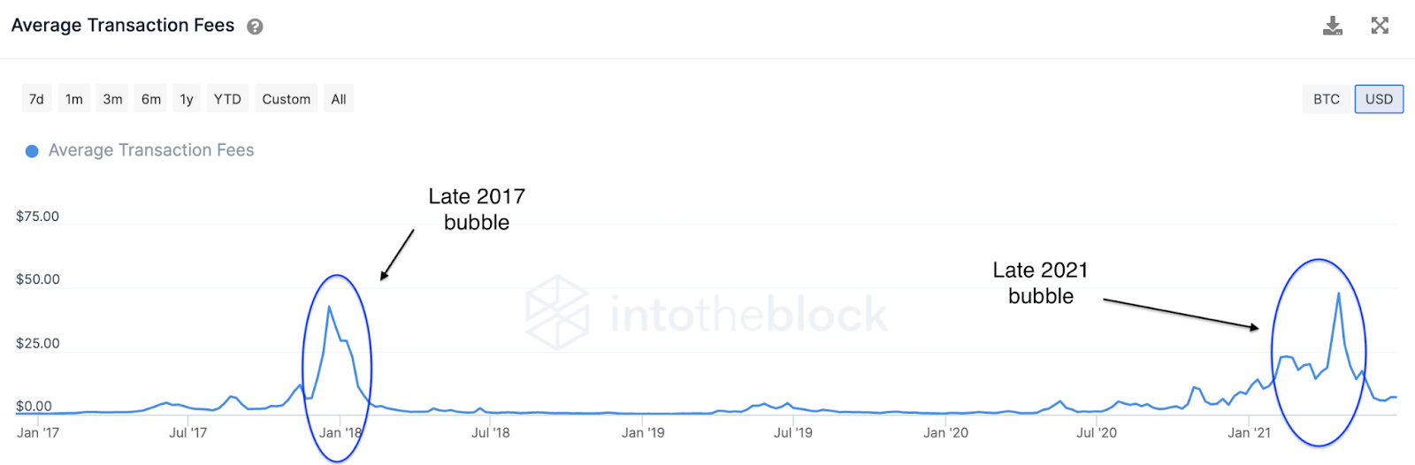Click the late 2017 fee peak
1415x465 pixels.
(x=329, y=307)
